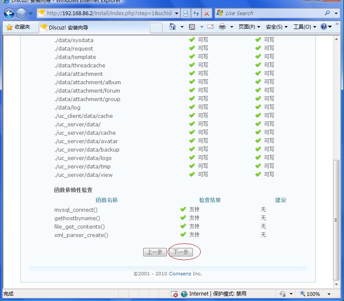Go to the Home page icon
Viewport: 344px width, 301px height.
[173, 27]
